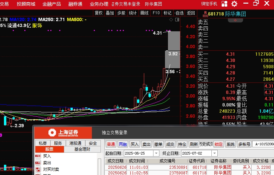The width and height of the screenshot is (274, 175).
Task: Toggle the side panel icon above chart
Action: coord(177,19)
